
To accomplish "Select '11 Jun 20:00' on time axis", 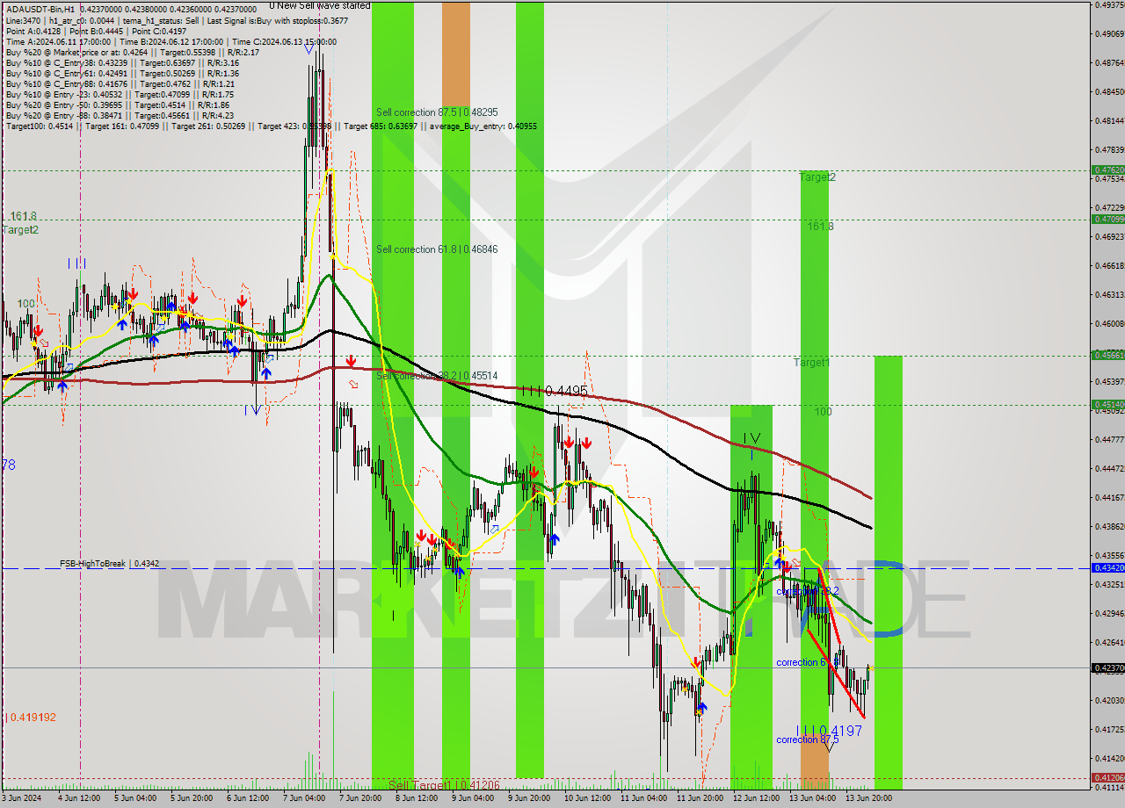I will pos(698,798).
